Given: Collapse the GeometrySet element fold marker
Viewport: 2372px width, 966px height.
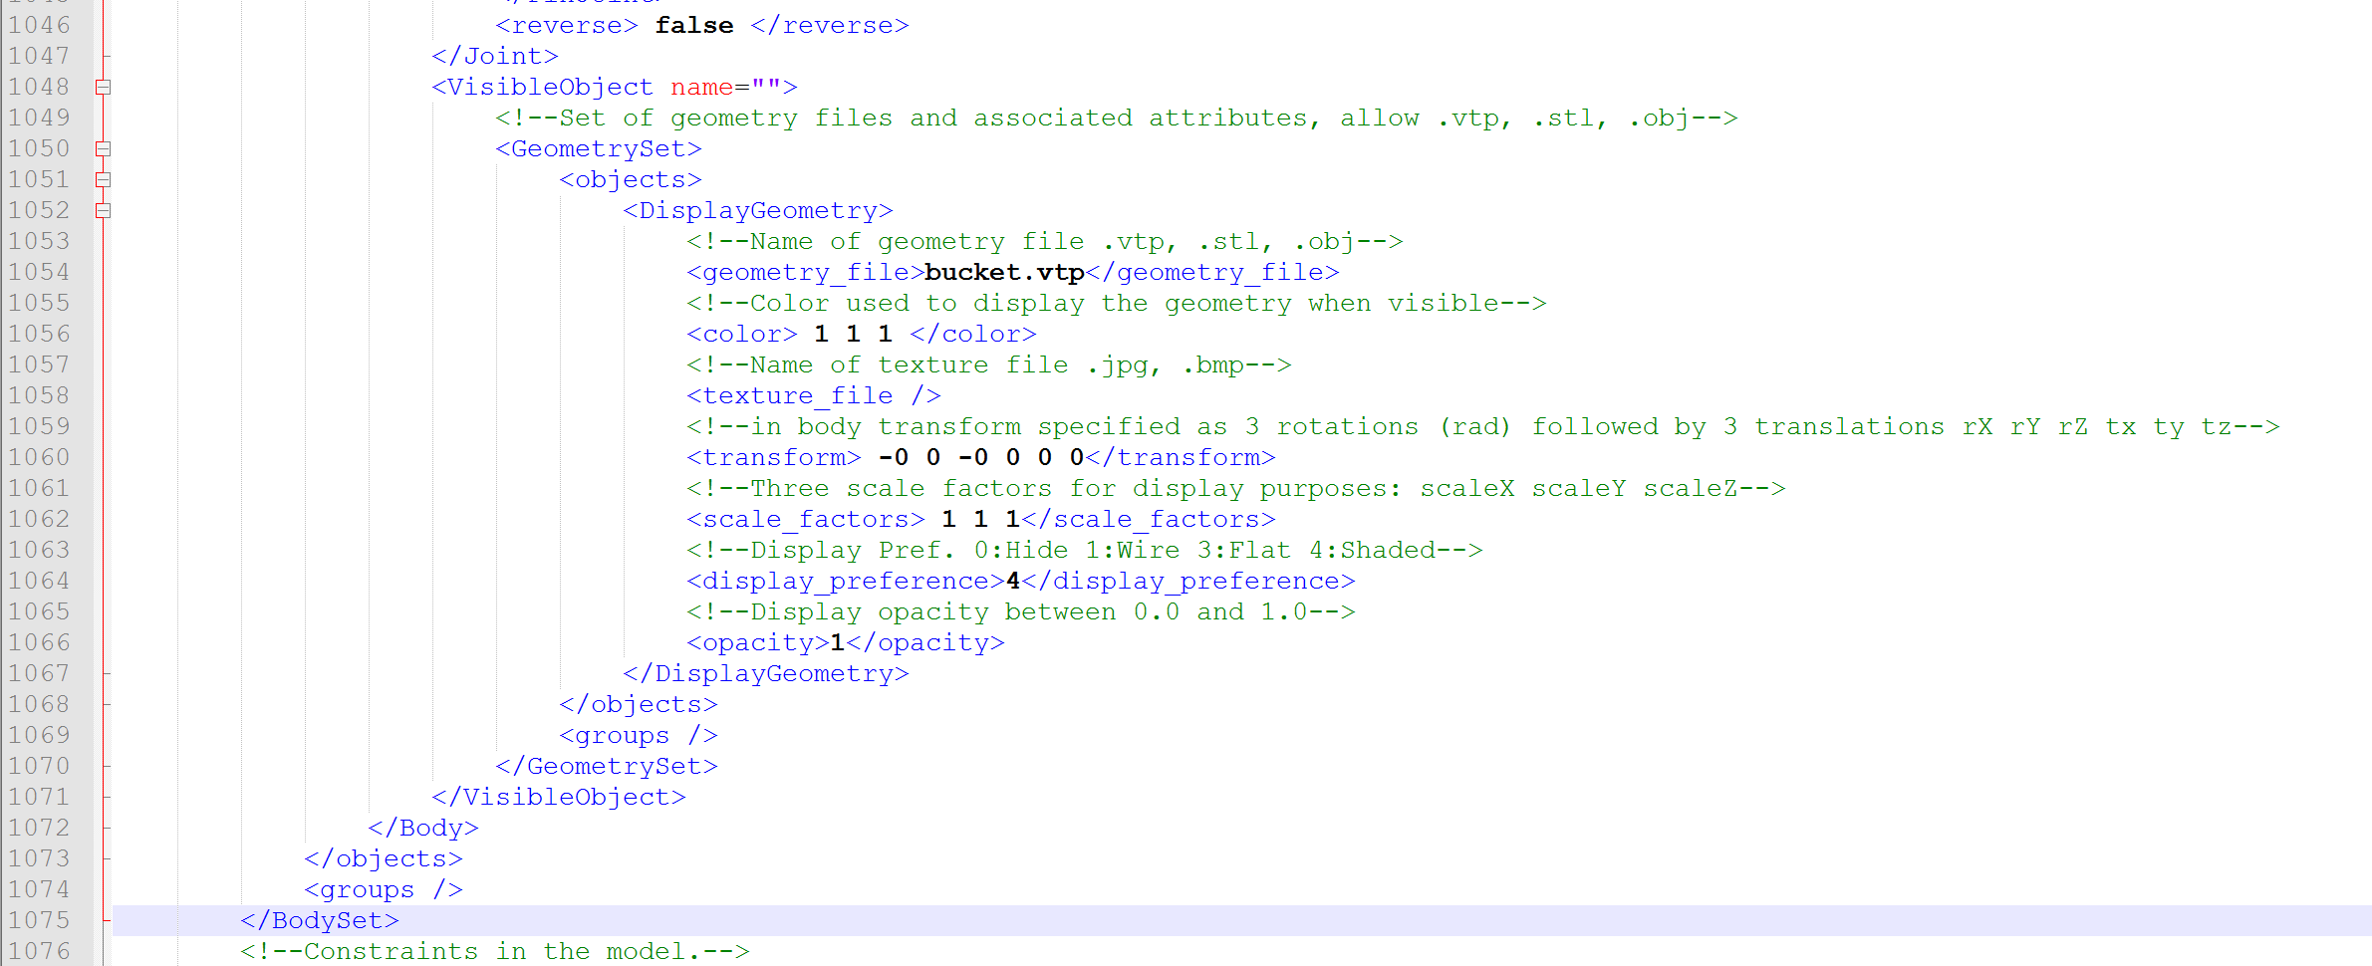Looking at the screenshot, I should 103,148.
